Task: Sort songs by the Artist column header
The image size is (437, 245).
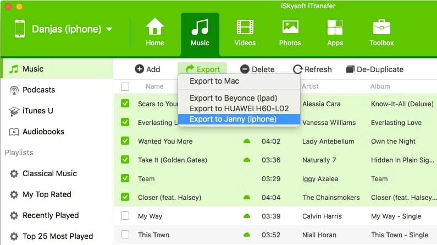Action: coord(311,86)
